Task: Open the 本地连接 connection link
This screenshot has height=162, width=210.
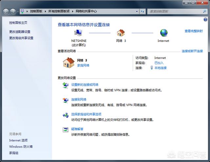Action: (x=160, y=68)
